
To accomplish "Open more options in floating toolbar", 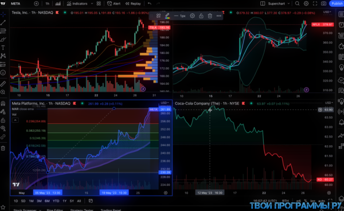I will coord(219,16).
